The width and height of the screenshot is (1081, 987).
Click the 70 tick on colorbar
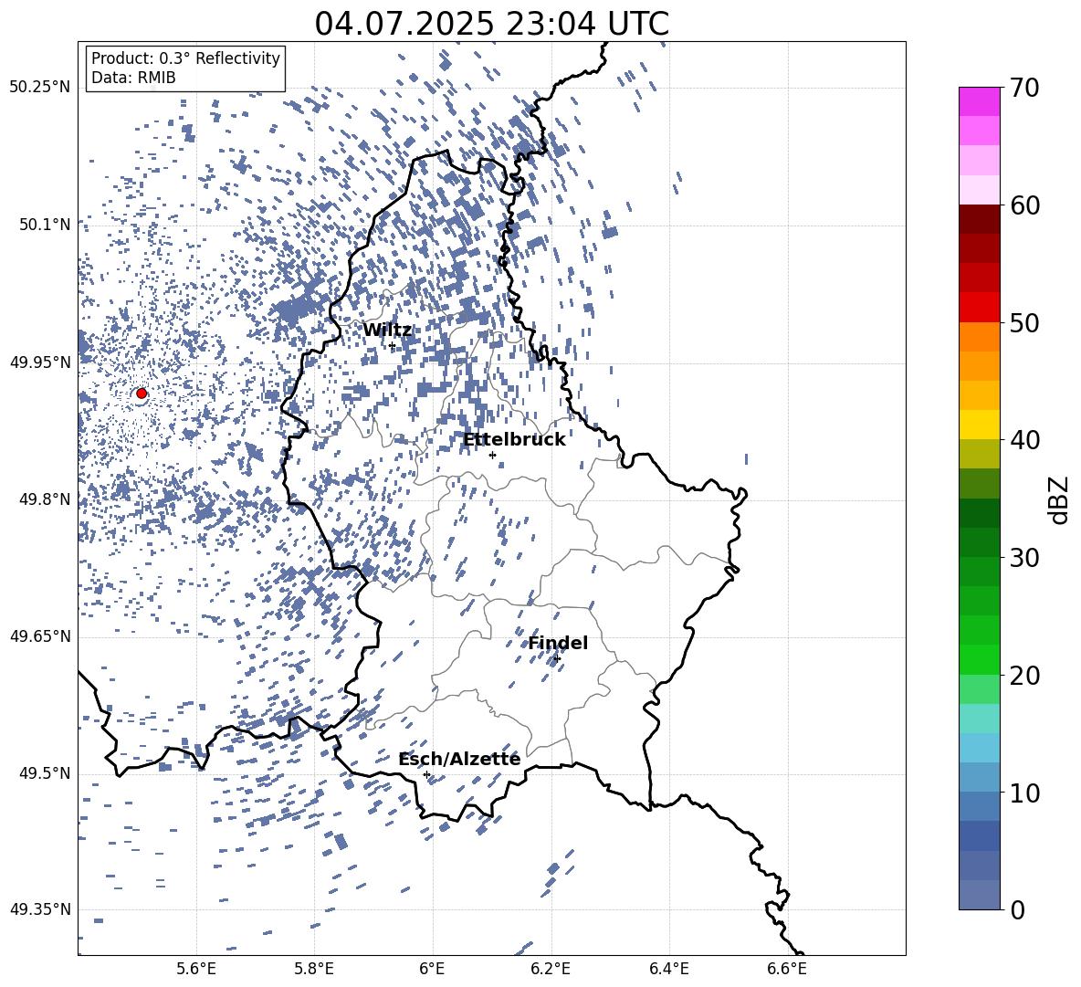(1024, 88)
